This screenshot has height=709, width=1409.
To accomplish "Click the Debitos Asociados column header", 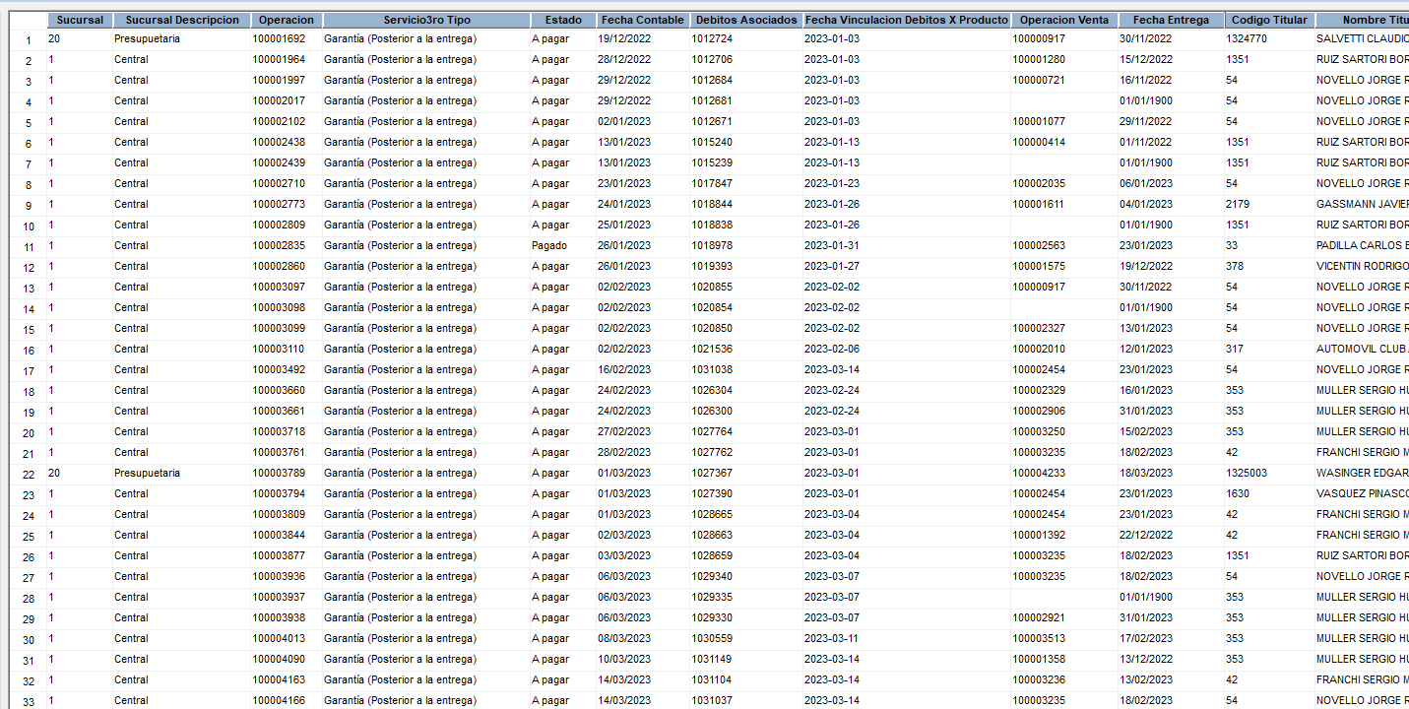I will click(x=745, y=20).
